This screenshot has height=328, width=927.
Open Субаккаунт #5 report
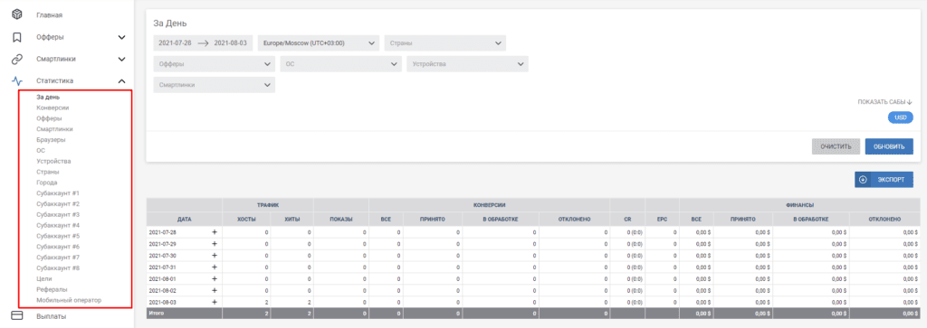[x=58, y=236]
